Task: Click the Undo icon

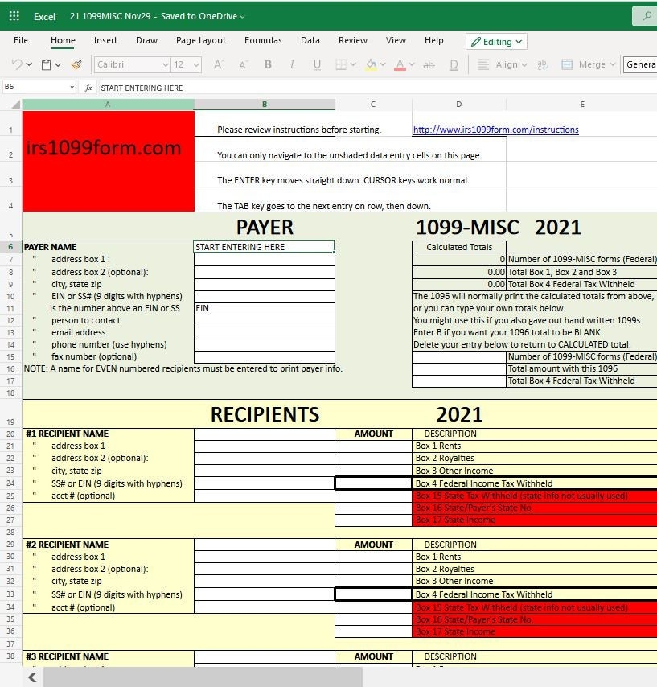Action: pos(16,64)
